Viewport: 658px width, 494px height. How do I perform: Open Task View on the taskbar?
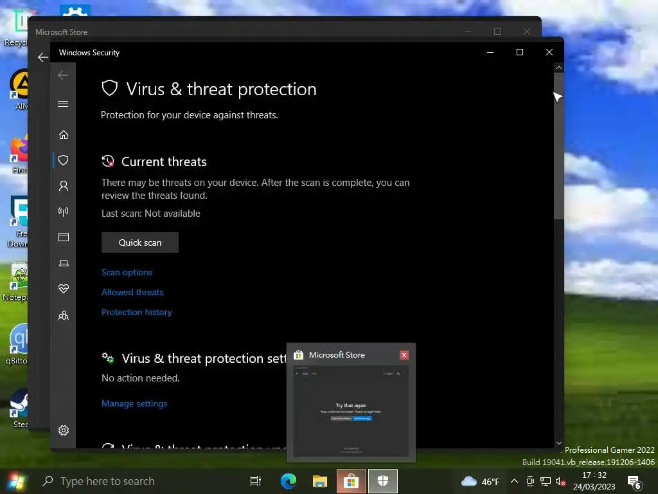tap(256, 481)
